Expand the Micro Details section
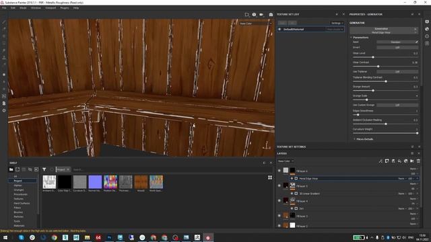This screenshot has height=242, width=431. click(x=364, y=139)
